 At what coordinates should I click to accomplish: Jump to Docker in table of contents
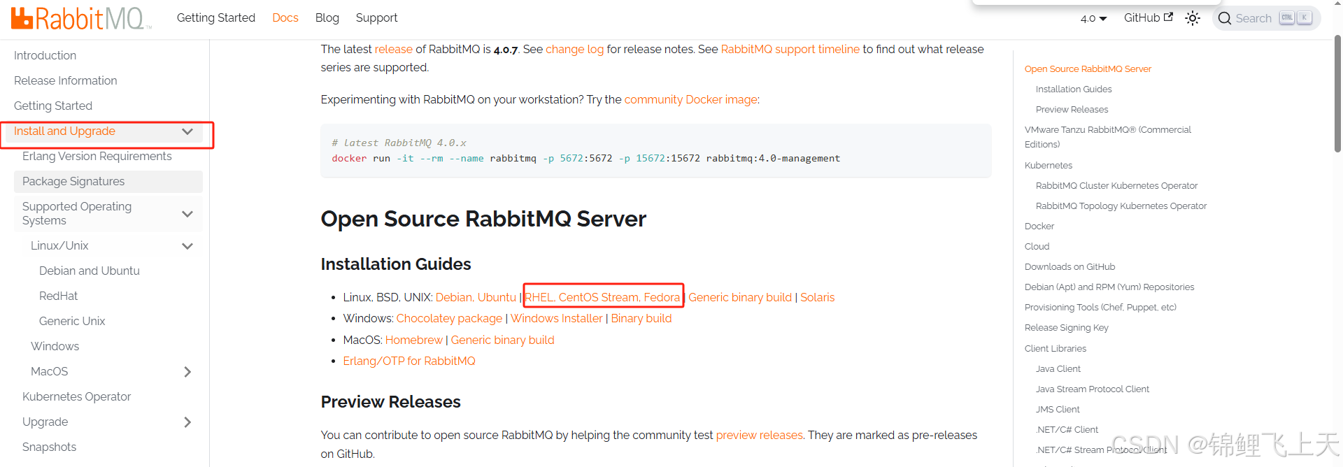click(x=1039, y=226)
